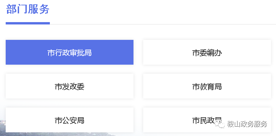Image resolution: width=276 pixels, height=136 pixels.
Task: Choose the 市发改委 department card
Action: (70, 86)
